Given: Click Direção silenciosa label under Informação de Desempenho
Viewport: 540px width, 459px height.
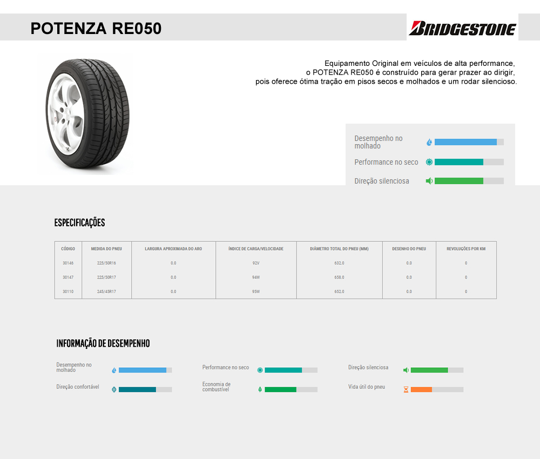Looking at the screenshot, I should [x=368, y=367].
